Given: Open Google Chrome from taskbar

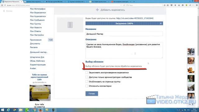Looking at the screenshot, I should click(x=34, y=110).
